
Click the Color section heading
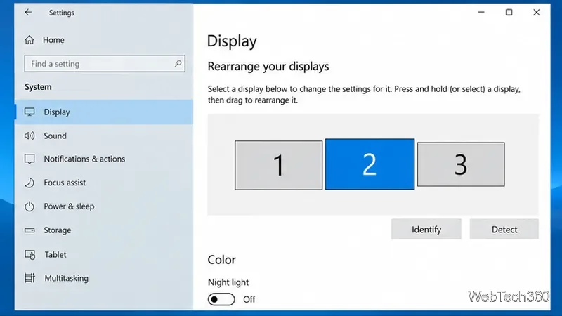click(x=221, y=260)
